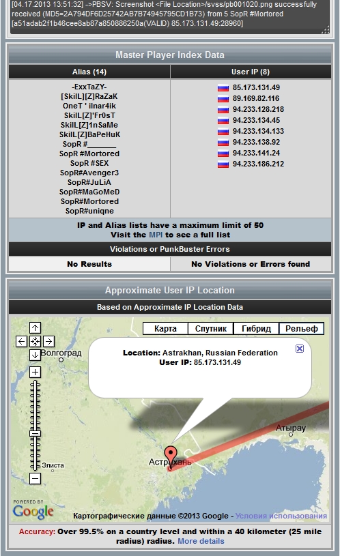Pan the map left with arrow icon
The width and height of the screenshot is (340, 556).
pyautogui.click(x=21, y=342)
